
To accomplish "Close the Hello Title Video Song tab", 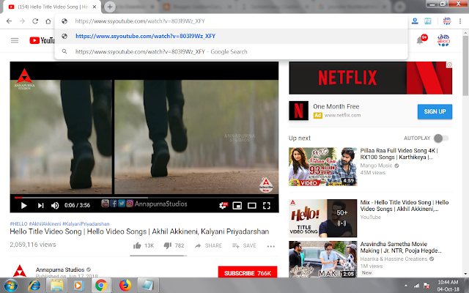I will (x=95, y=7).
